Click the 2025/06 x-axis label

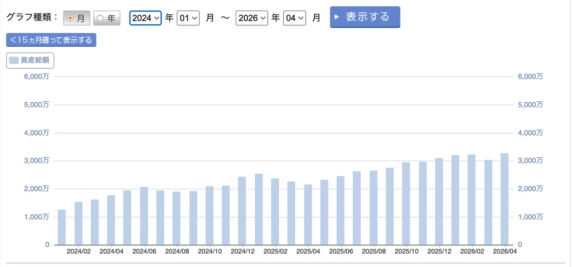(x=341, y=250)
